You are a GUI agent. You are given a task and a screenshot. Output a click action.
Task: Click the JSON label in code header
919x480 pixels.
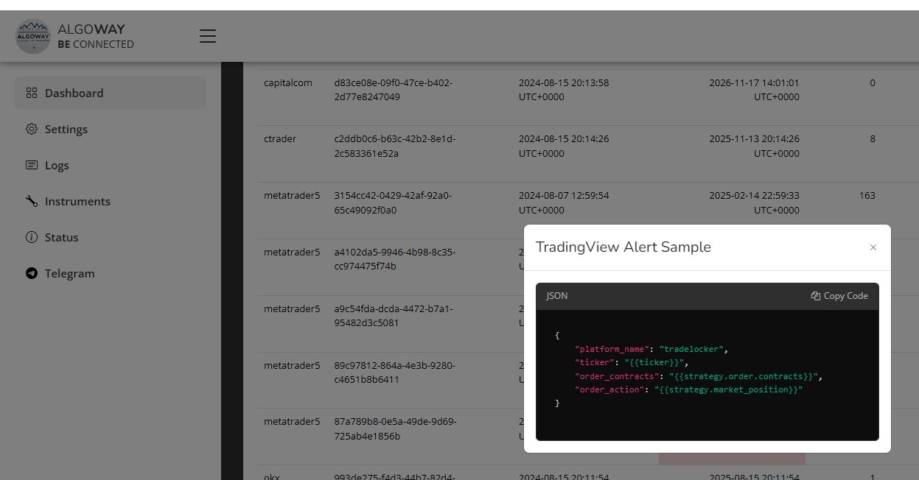coord(557,296)
